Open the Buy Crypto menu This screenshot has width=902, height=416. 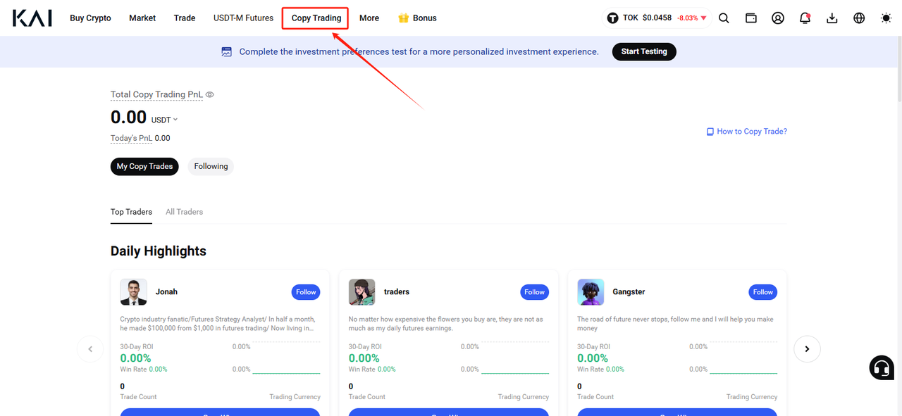point(90,18)
